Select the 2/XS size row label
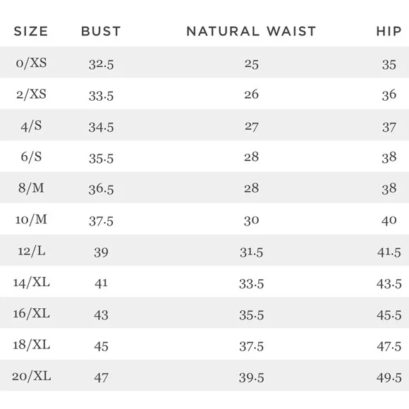 coord(31,94)
